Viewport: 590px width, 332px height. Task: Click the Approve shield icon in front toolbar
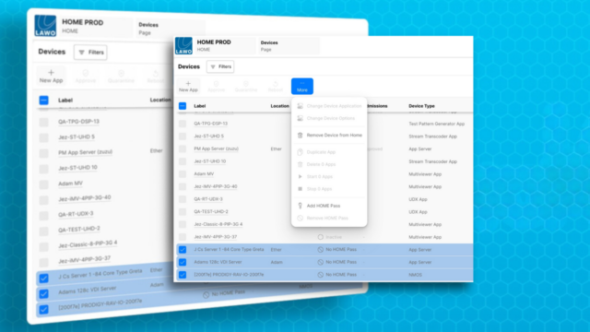tap(216, 84)
